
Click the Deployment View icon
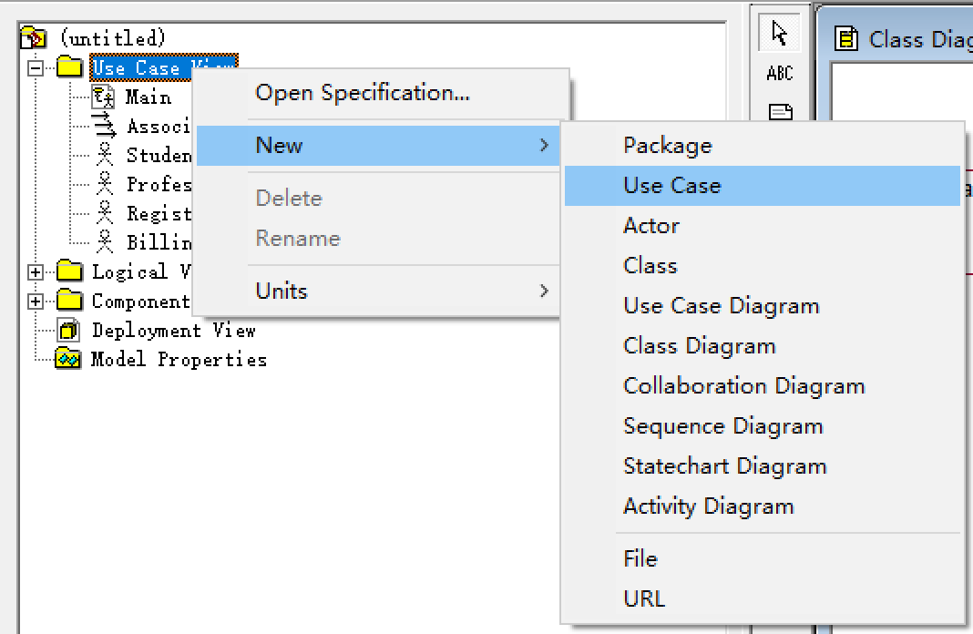pyautogui.click(x=69, y=331)
